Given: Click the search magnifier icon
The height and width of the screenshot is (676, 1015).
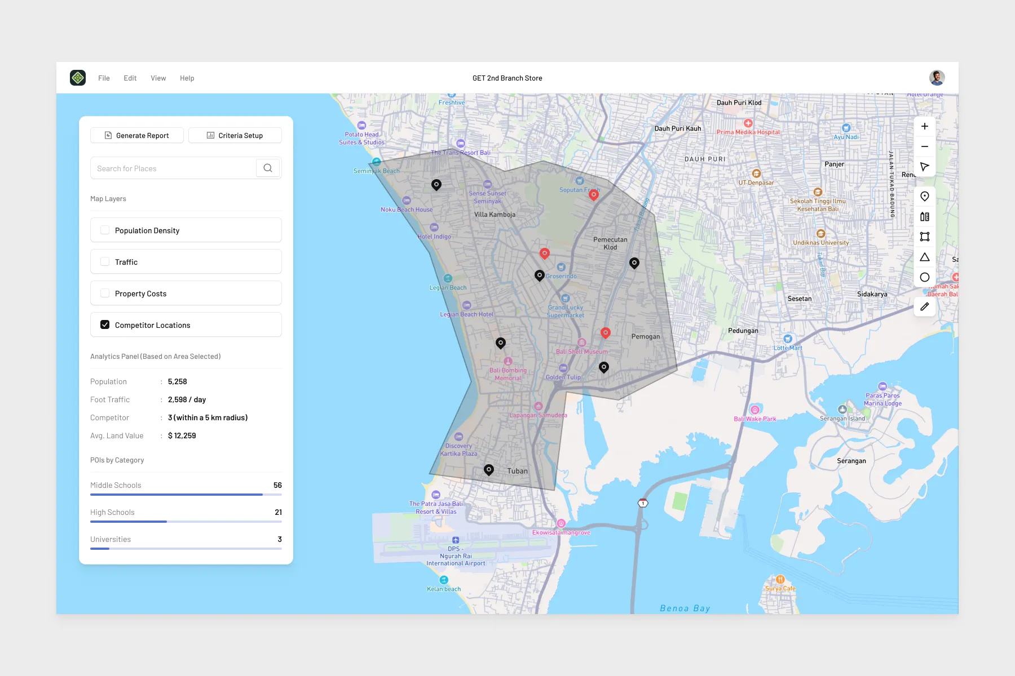Looking at the screenshot, I should tap(268, 168).
